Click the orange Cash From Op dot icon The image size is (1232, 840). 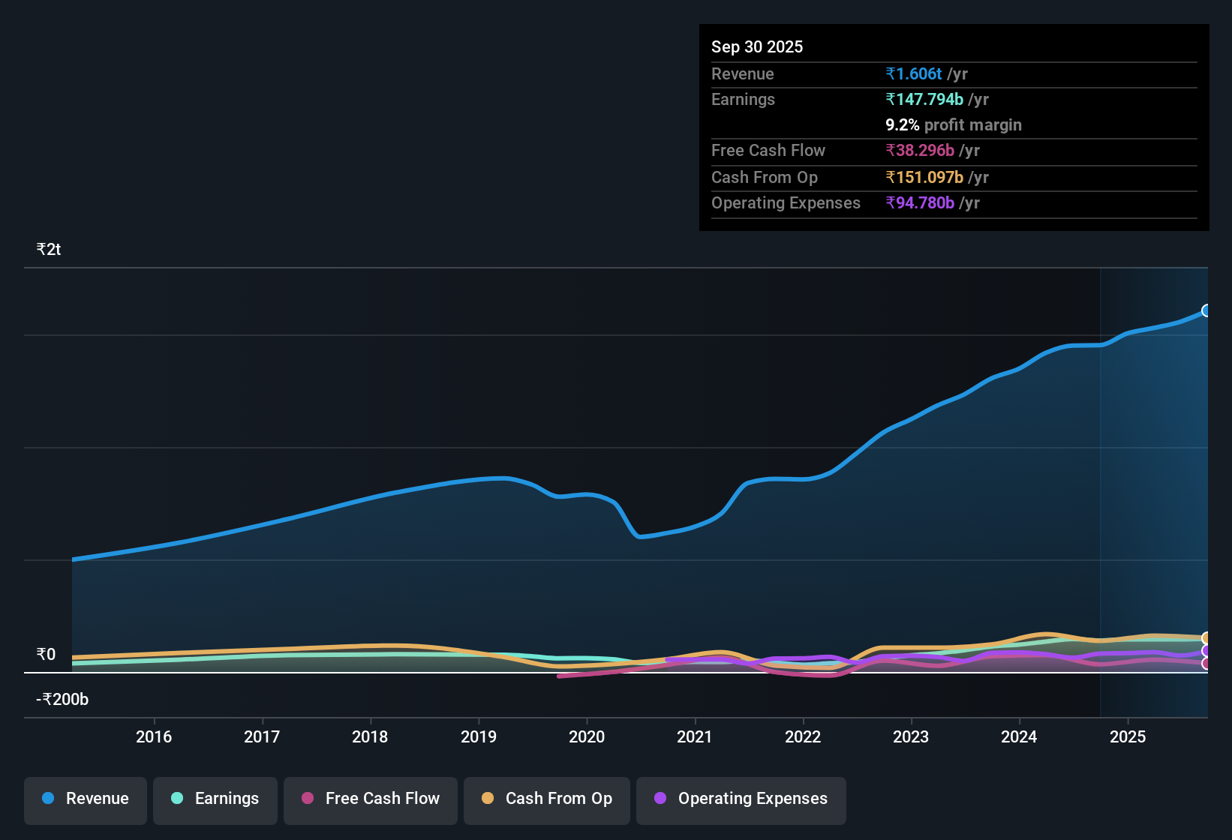coord(487,799)
